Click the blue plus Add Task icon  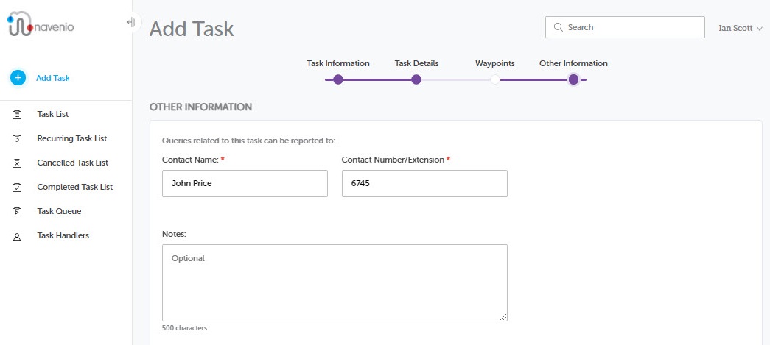tap(18, 77)
